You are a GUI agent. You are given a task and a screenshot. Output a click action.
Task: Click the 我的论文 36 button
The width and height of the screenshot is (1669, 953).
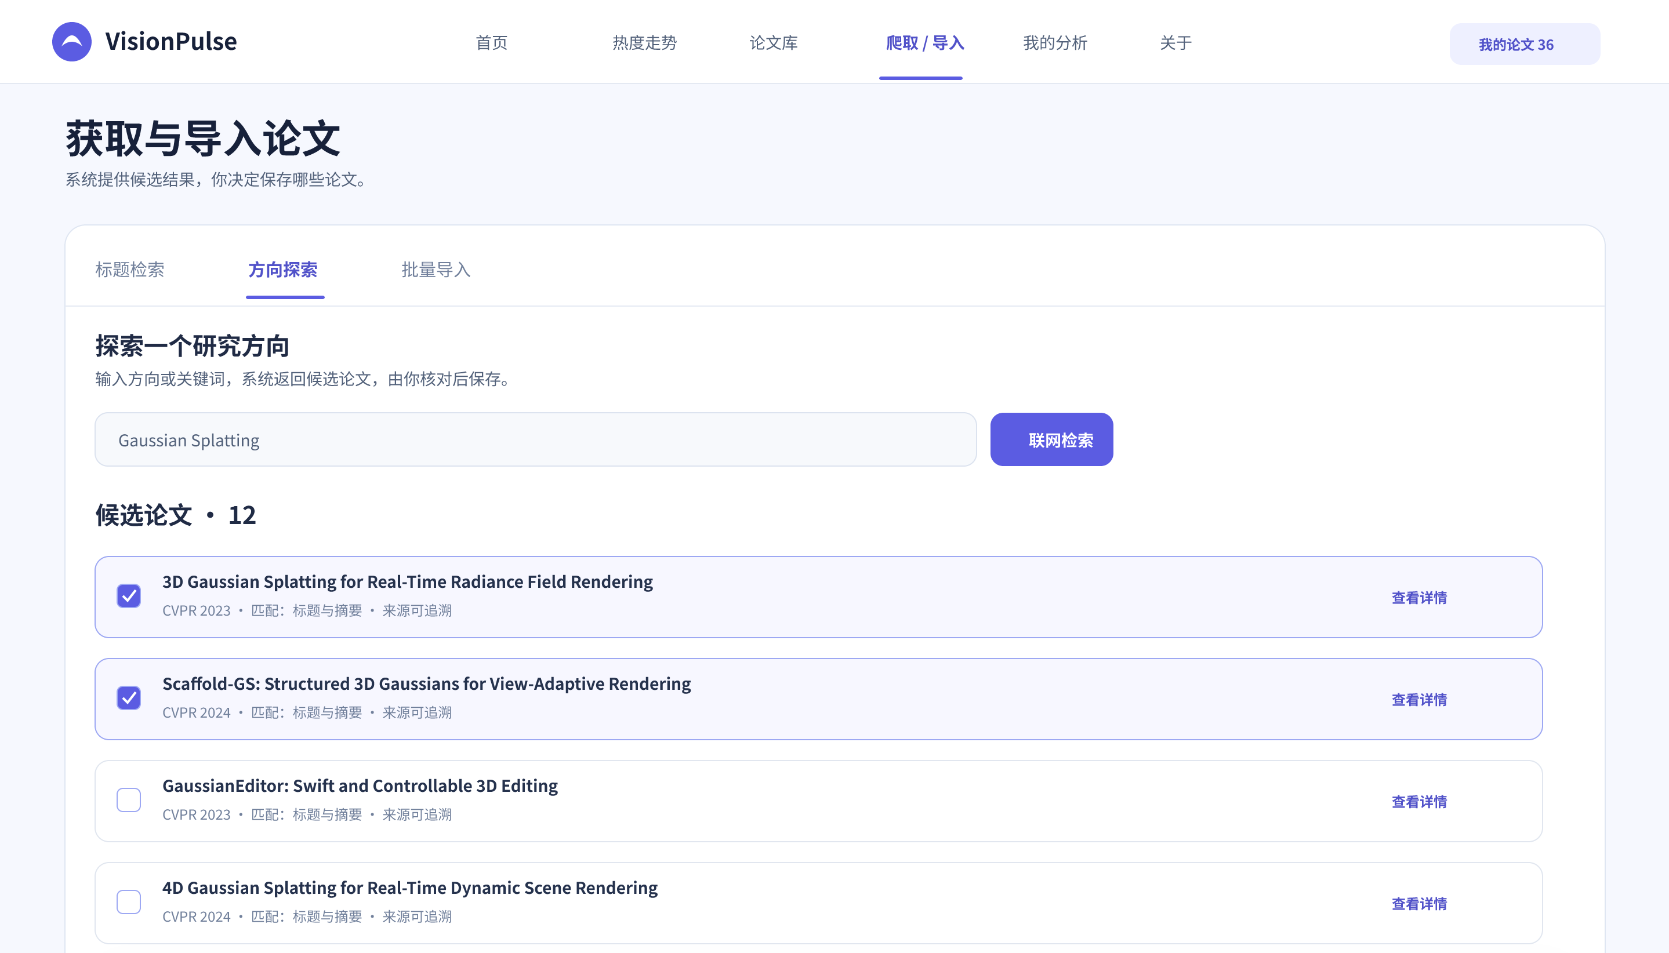coord(1524,44)
